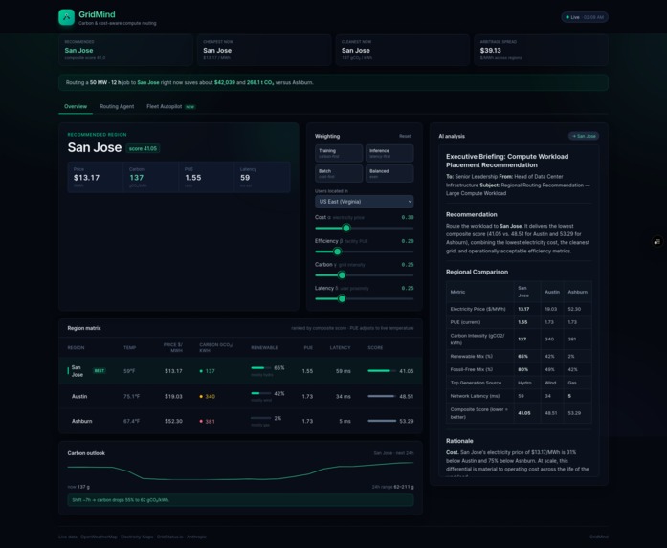This screenshot has height=548, width=667.
Task: Click the Recommended San Jose summary card
Action: click(x=125, y=50)
